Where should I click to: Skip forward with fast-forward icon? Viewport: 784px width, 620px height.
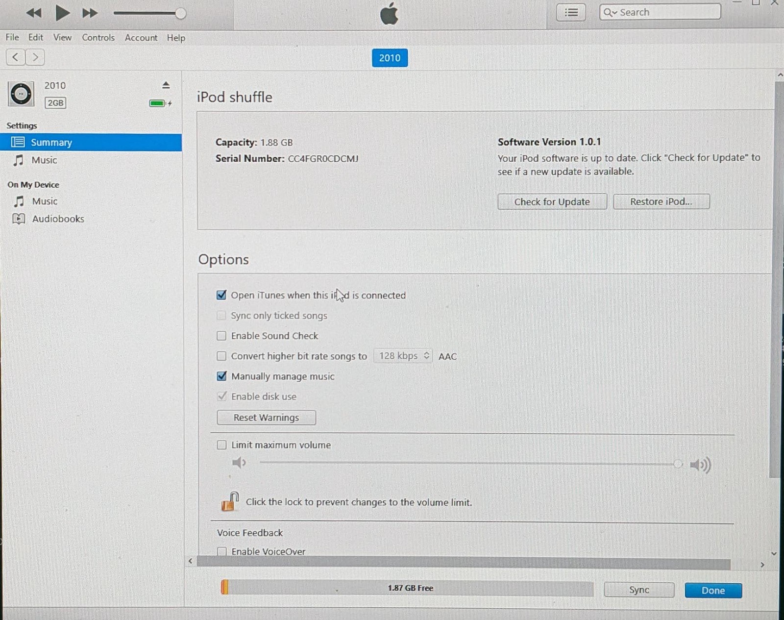coord(90,13)
